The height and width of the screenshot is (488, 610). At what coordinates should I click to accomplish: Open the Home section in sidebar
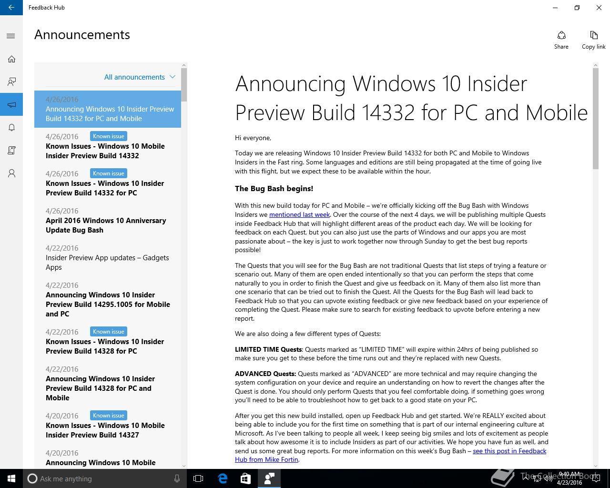pos(11,59)
